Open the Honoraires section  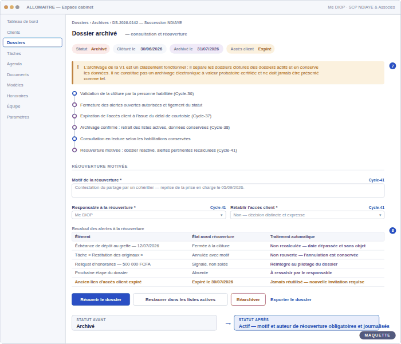point(17,96)
